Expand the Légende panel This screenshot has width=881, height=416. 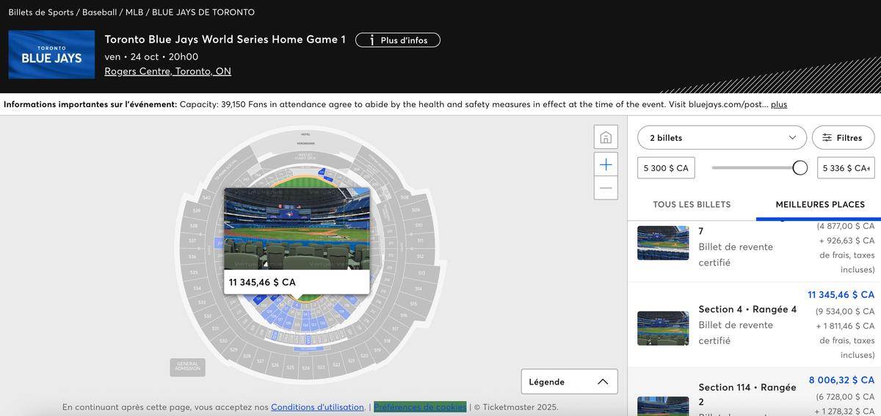tap(569, 382)
